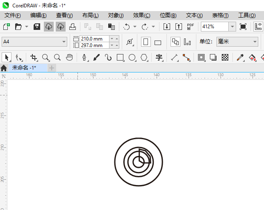Activate the Pan hand tool
Image resolution: width=264 pixels, height=210 pixels.
[69, 58]
